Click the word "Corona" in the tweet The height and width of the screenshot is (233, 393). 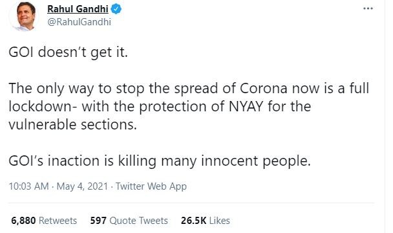click(x=264, y=89)
